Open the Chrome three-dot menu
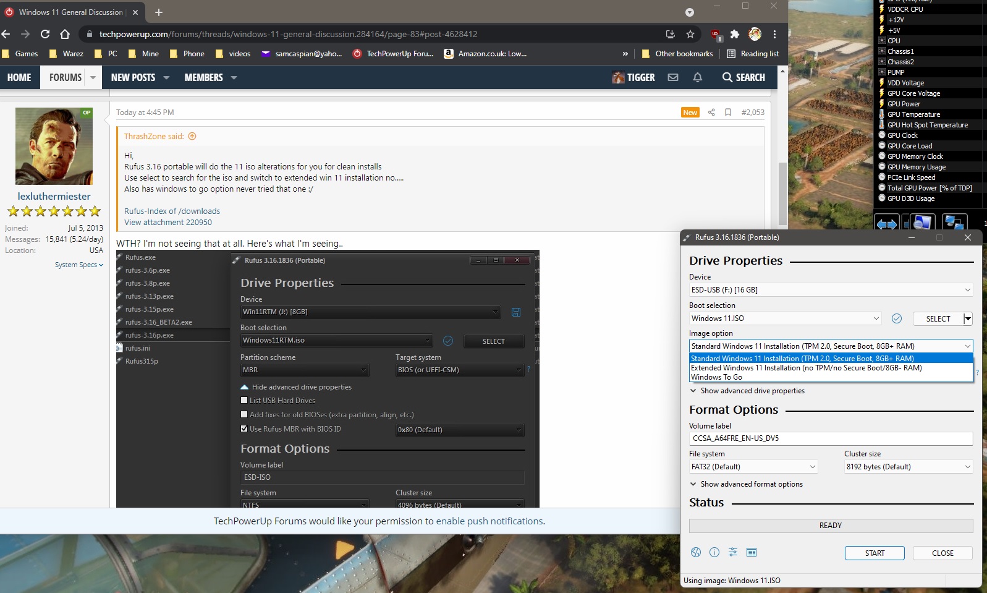 point(774,34)
